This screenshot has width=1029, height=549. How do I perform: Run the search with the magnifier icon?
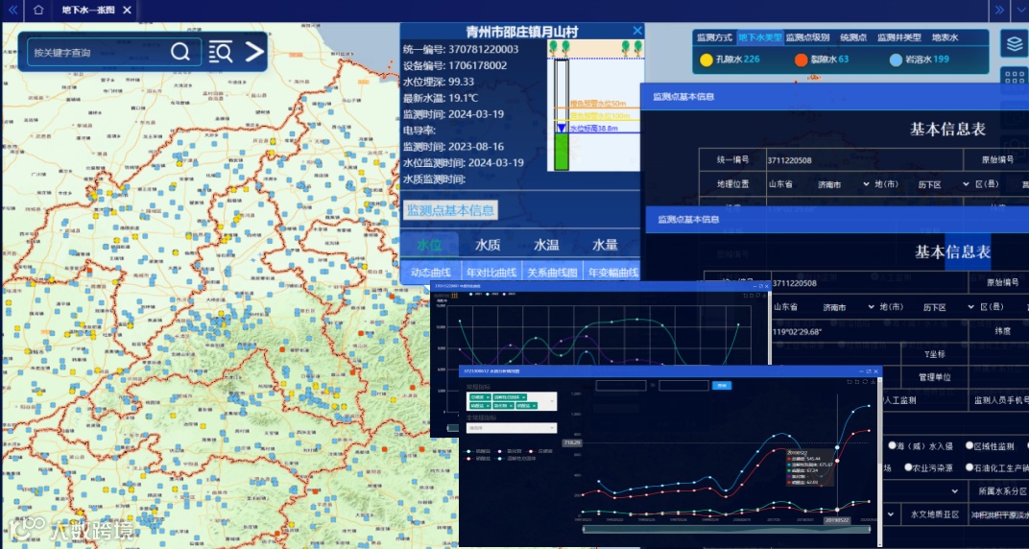[x=180, y=52]
